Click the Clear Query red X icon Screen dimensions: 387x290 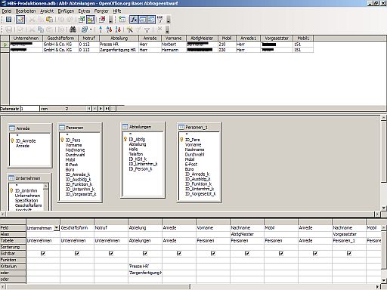102,20
